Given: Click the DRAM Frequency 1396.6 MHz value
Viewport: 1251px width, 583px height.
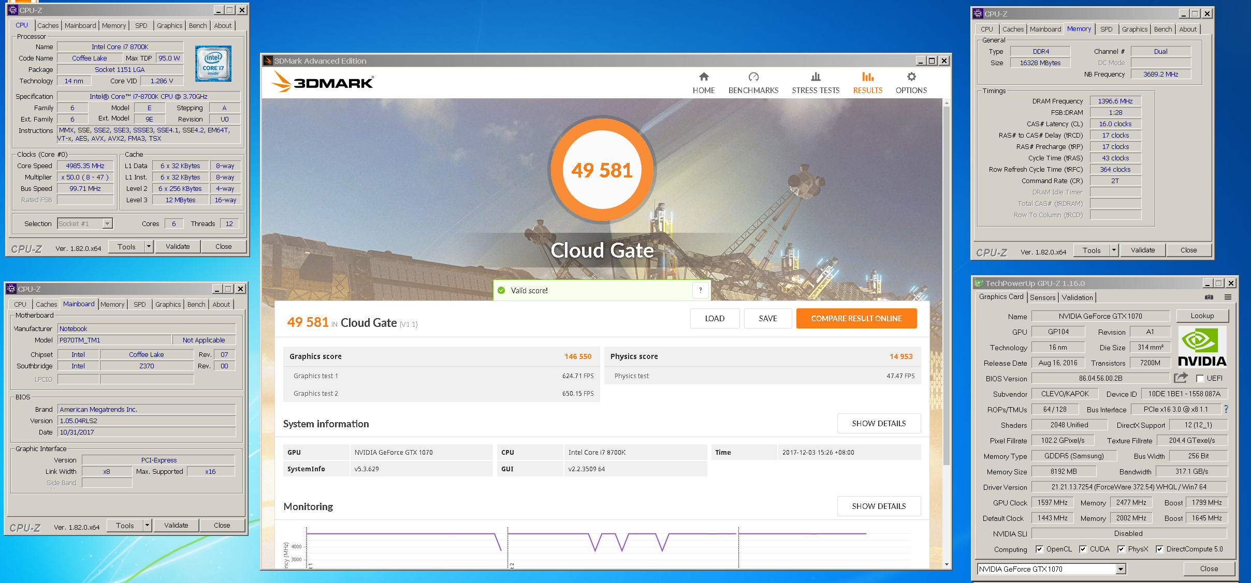Looking at the screenshot, I should [x=1115, y=101].
